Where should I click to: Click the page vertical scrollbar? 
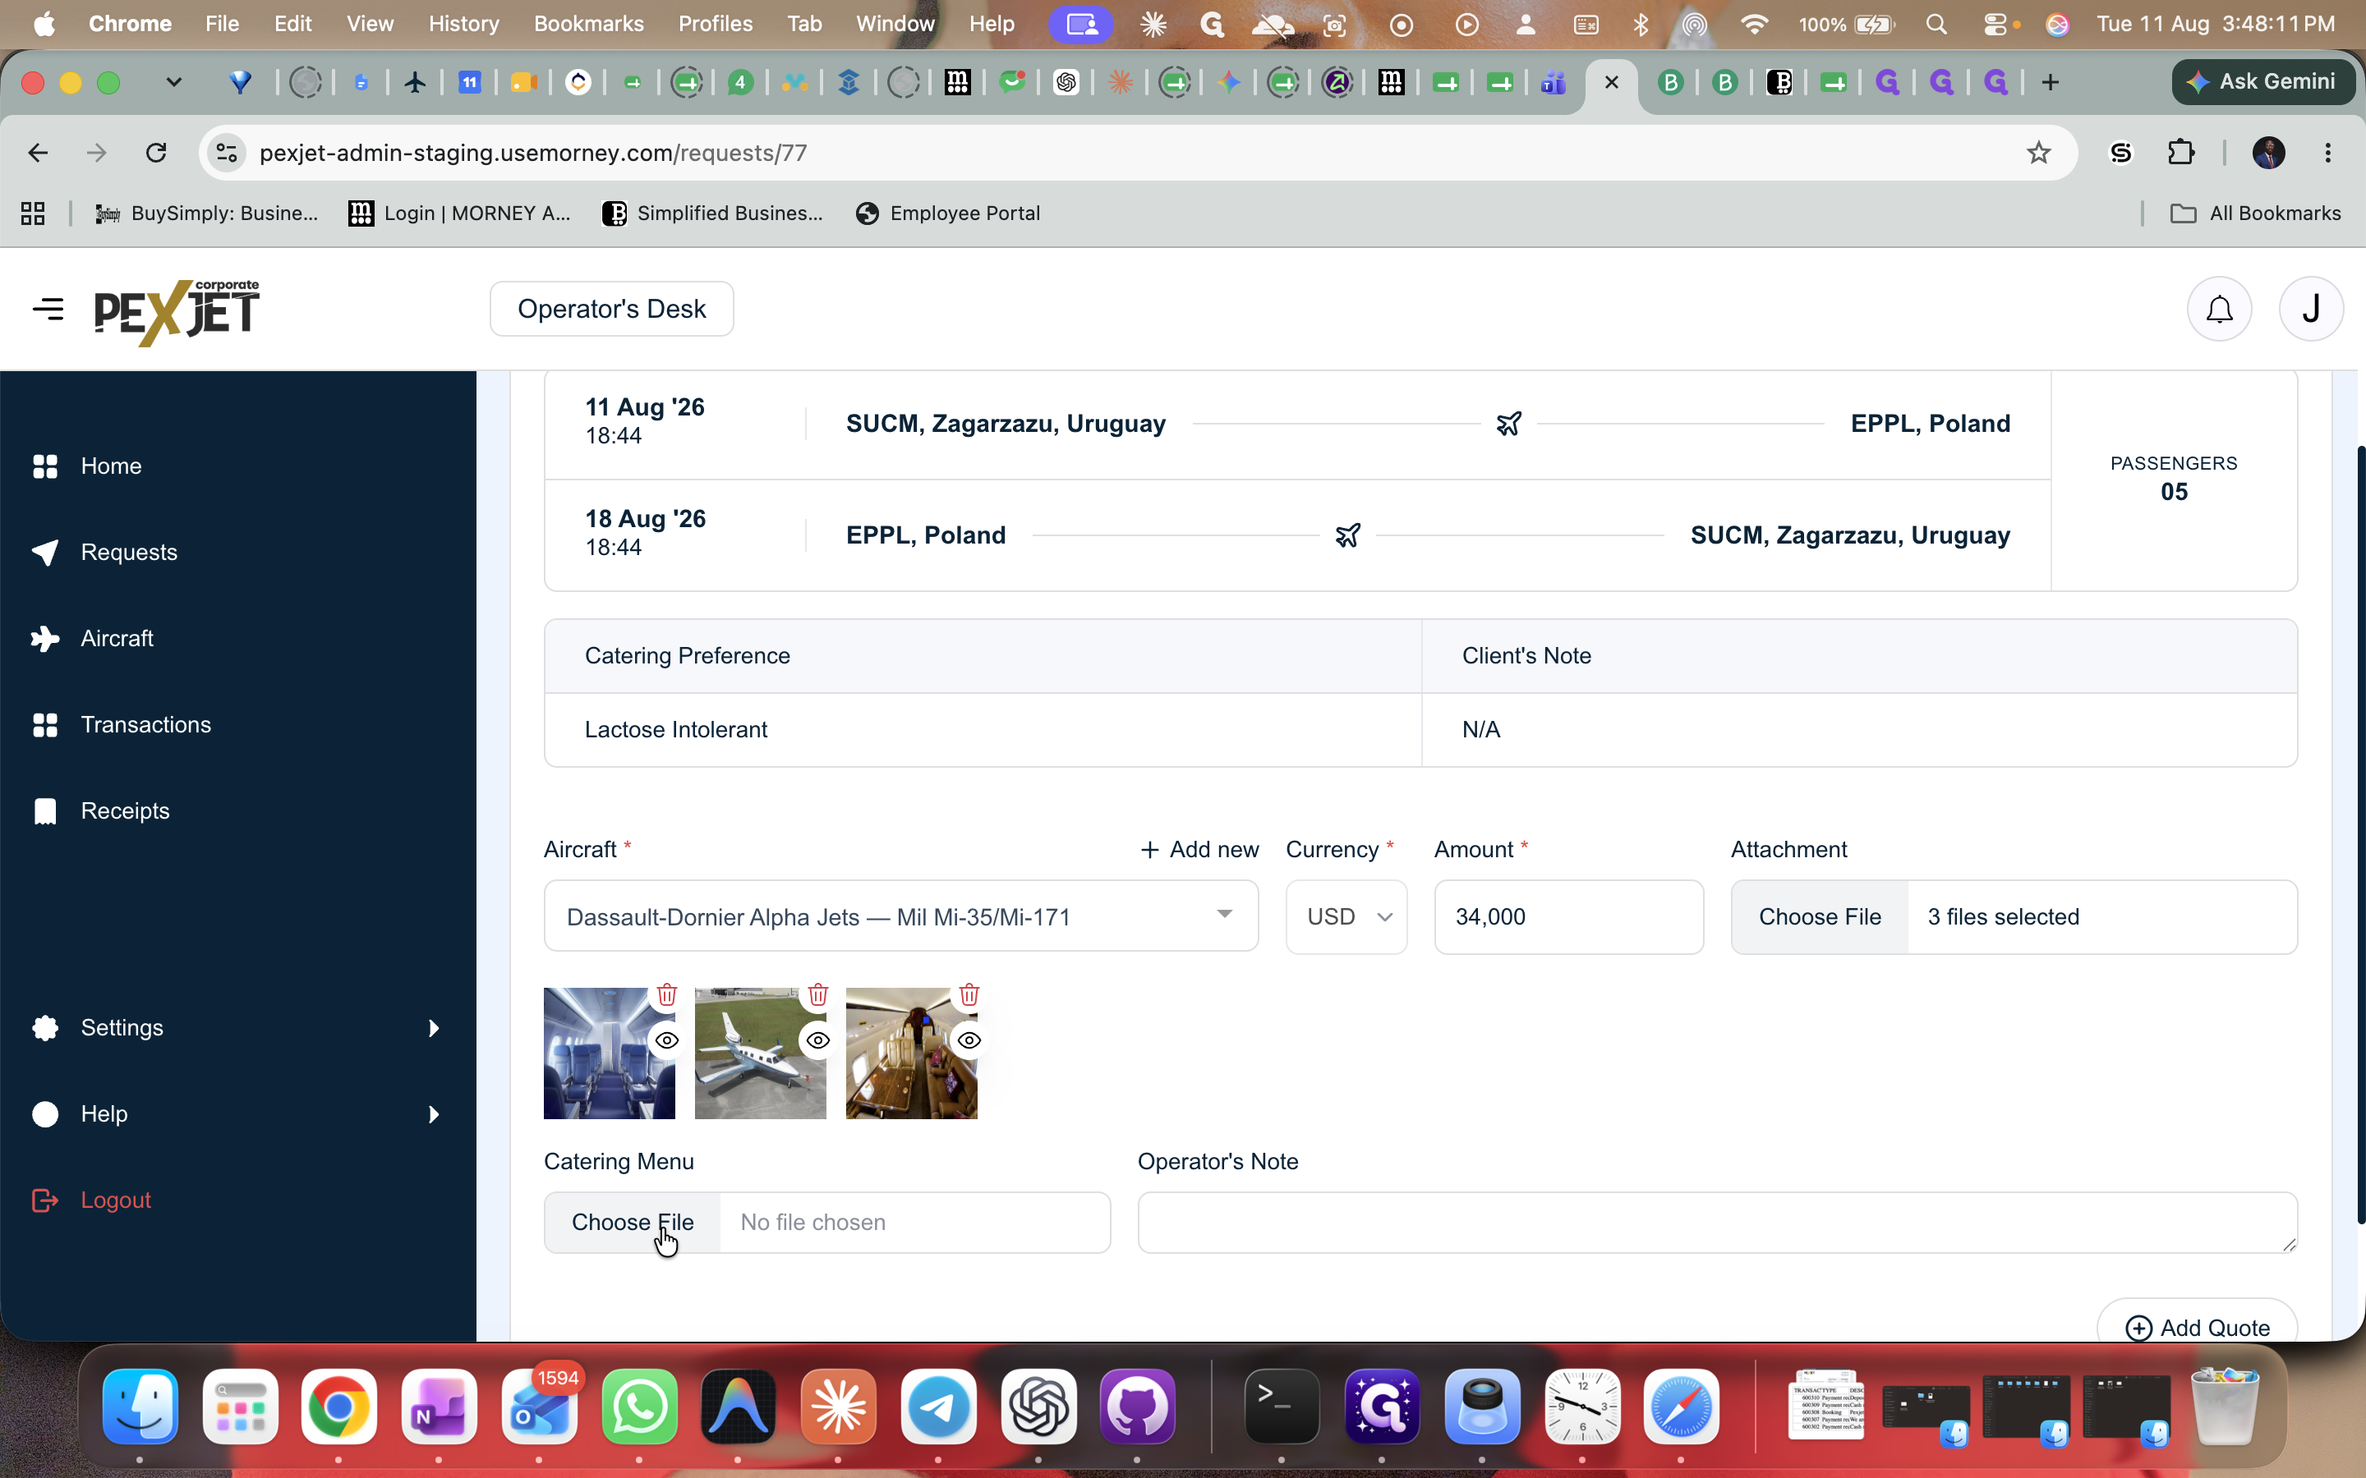[2360, 835]
